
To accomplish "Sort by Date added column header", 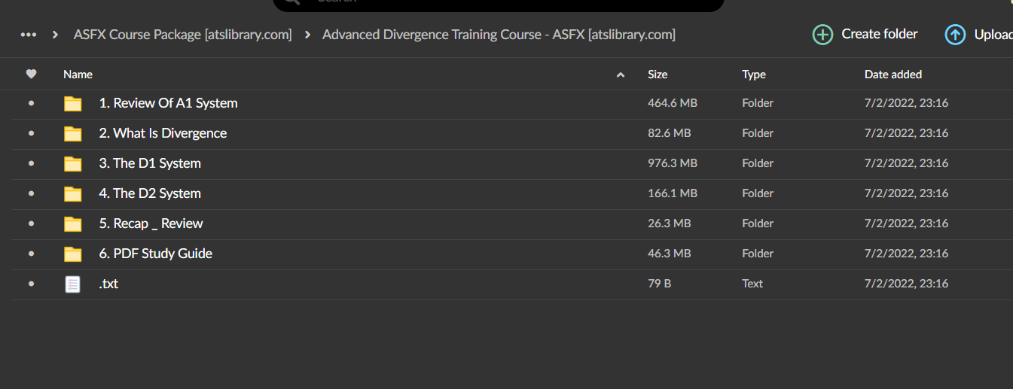I will coord(893,74).
